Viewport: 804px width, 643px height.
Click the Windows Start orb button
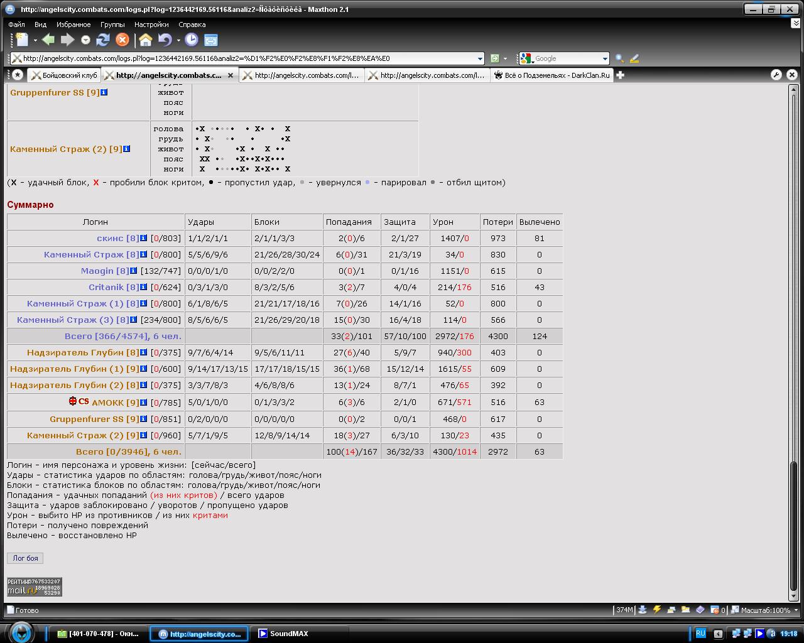pyautogui.click(x=21, y=632)
